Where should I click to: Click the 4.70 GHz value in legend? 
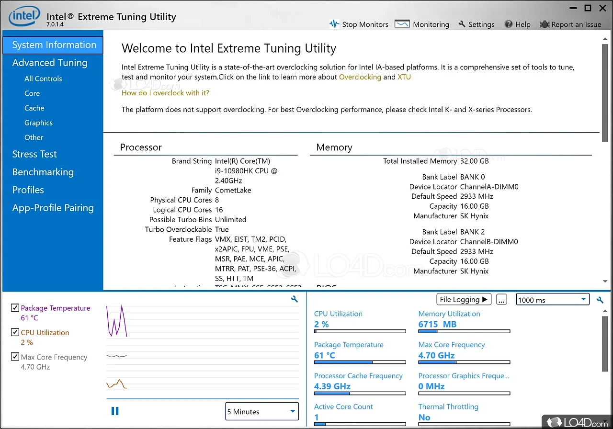point(35,367)
